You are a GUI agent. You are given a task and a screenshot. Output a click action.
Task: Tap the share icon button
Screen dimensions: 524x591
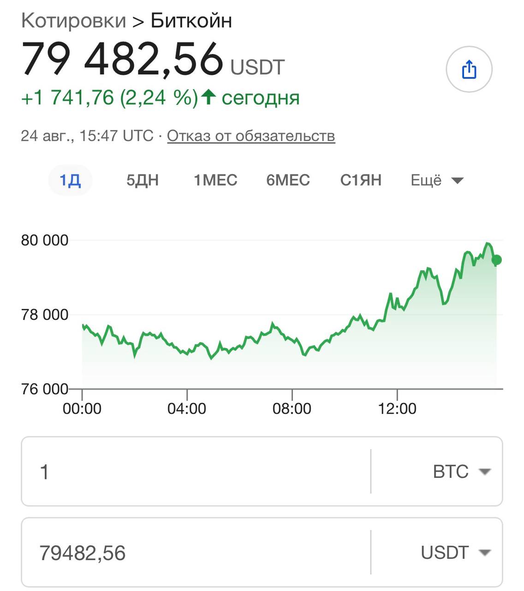[469, 69]
